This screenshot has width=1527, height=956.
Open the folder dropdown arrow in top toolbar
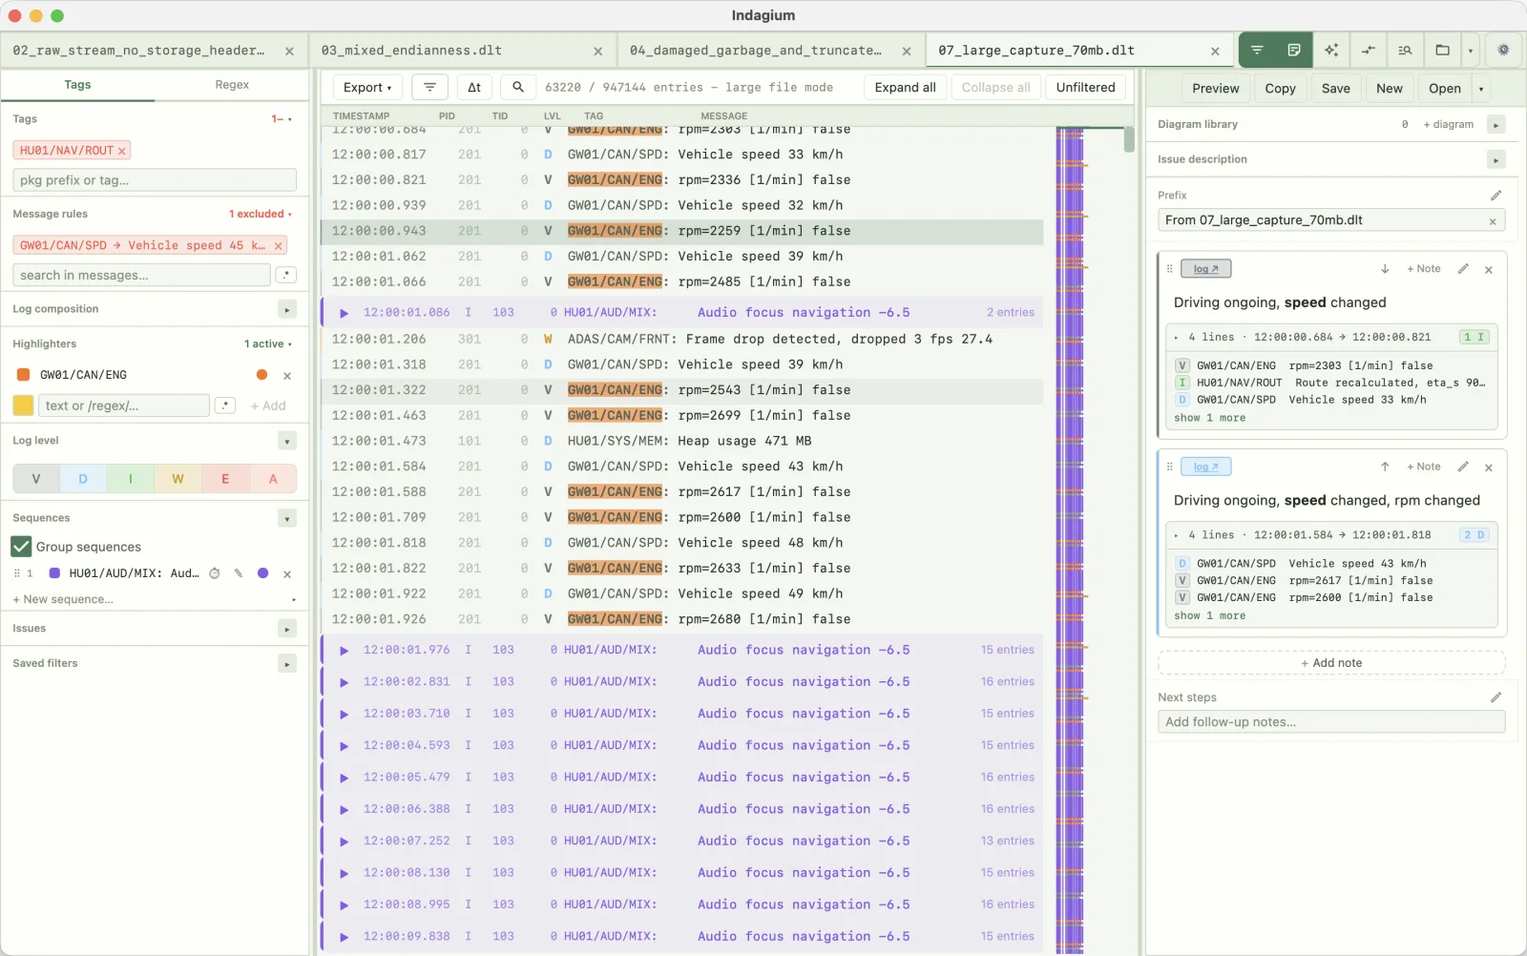[1470, 50]
